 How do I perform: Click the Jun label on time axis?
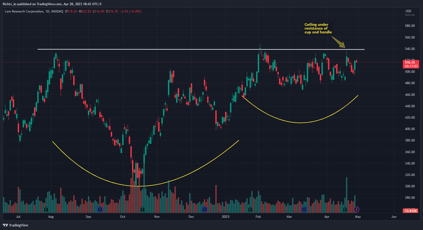394,217
